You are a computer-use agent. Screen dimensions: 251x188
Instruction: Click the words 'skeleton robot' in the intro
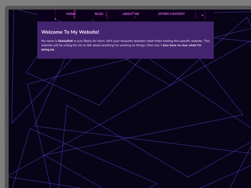[x=144, y=41]
